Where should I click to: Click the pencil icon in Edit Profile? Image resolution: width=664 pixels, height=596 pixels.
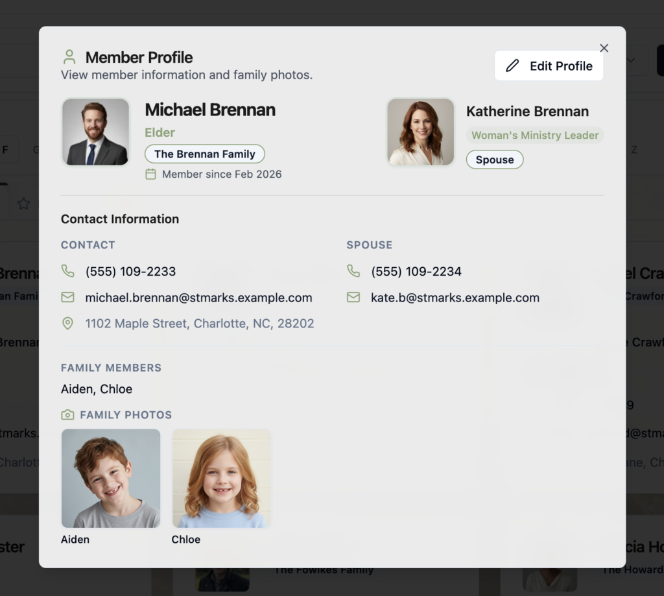click(x=512, y=66)
